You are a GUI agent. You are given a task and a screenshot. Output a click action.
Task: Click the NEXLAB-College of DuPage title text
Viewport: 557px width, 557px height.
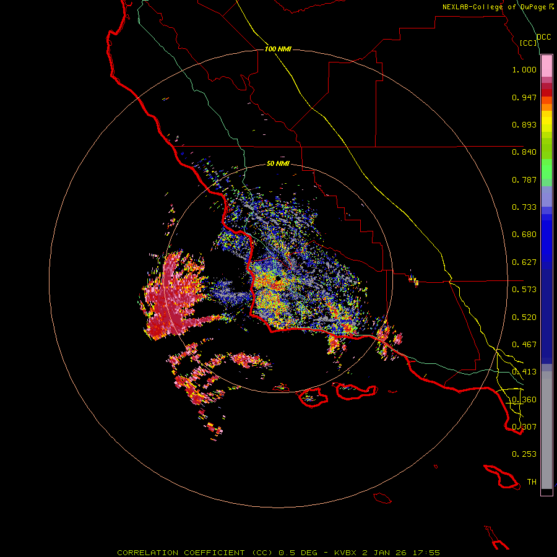494,7
